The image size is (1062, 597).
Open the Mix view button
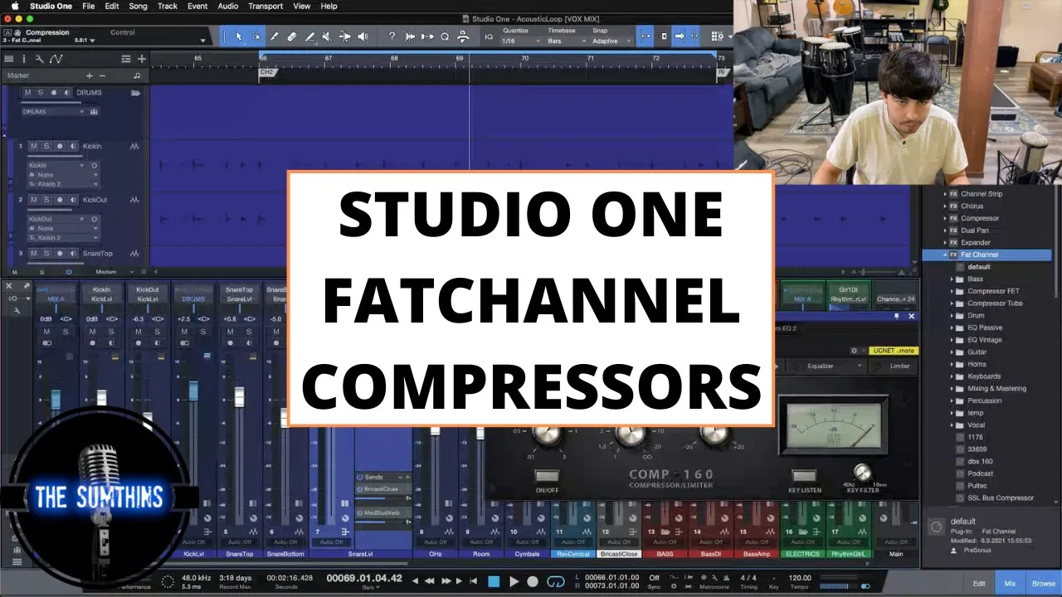(x=1010, y=584)
